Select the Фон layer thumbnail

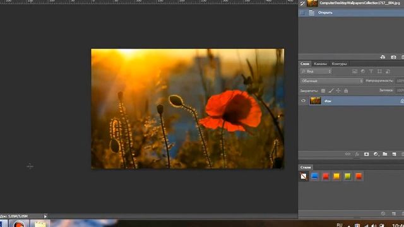pyautogui.click(x=315, y=101)
